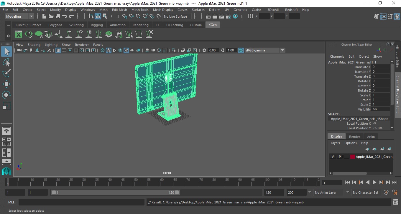The width and height of the screenshot is (401, 214).
Task: Open the Redshift menu
Action: click(x=291, y=10)
